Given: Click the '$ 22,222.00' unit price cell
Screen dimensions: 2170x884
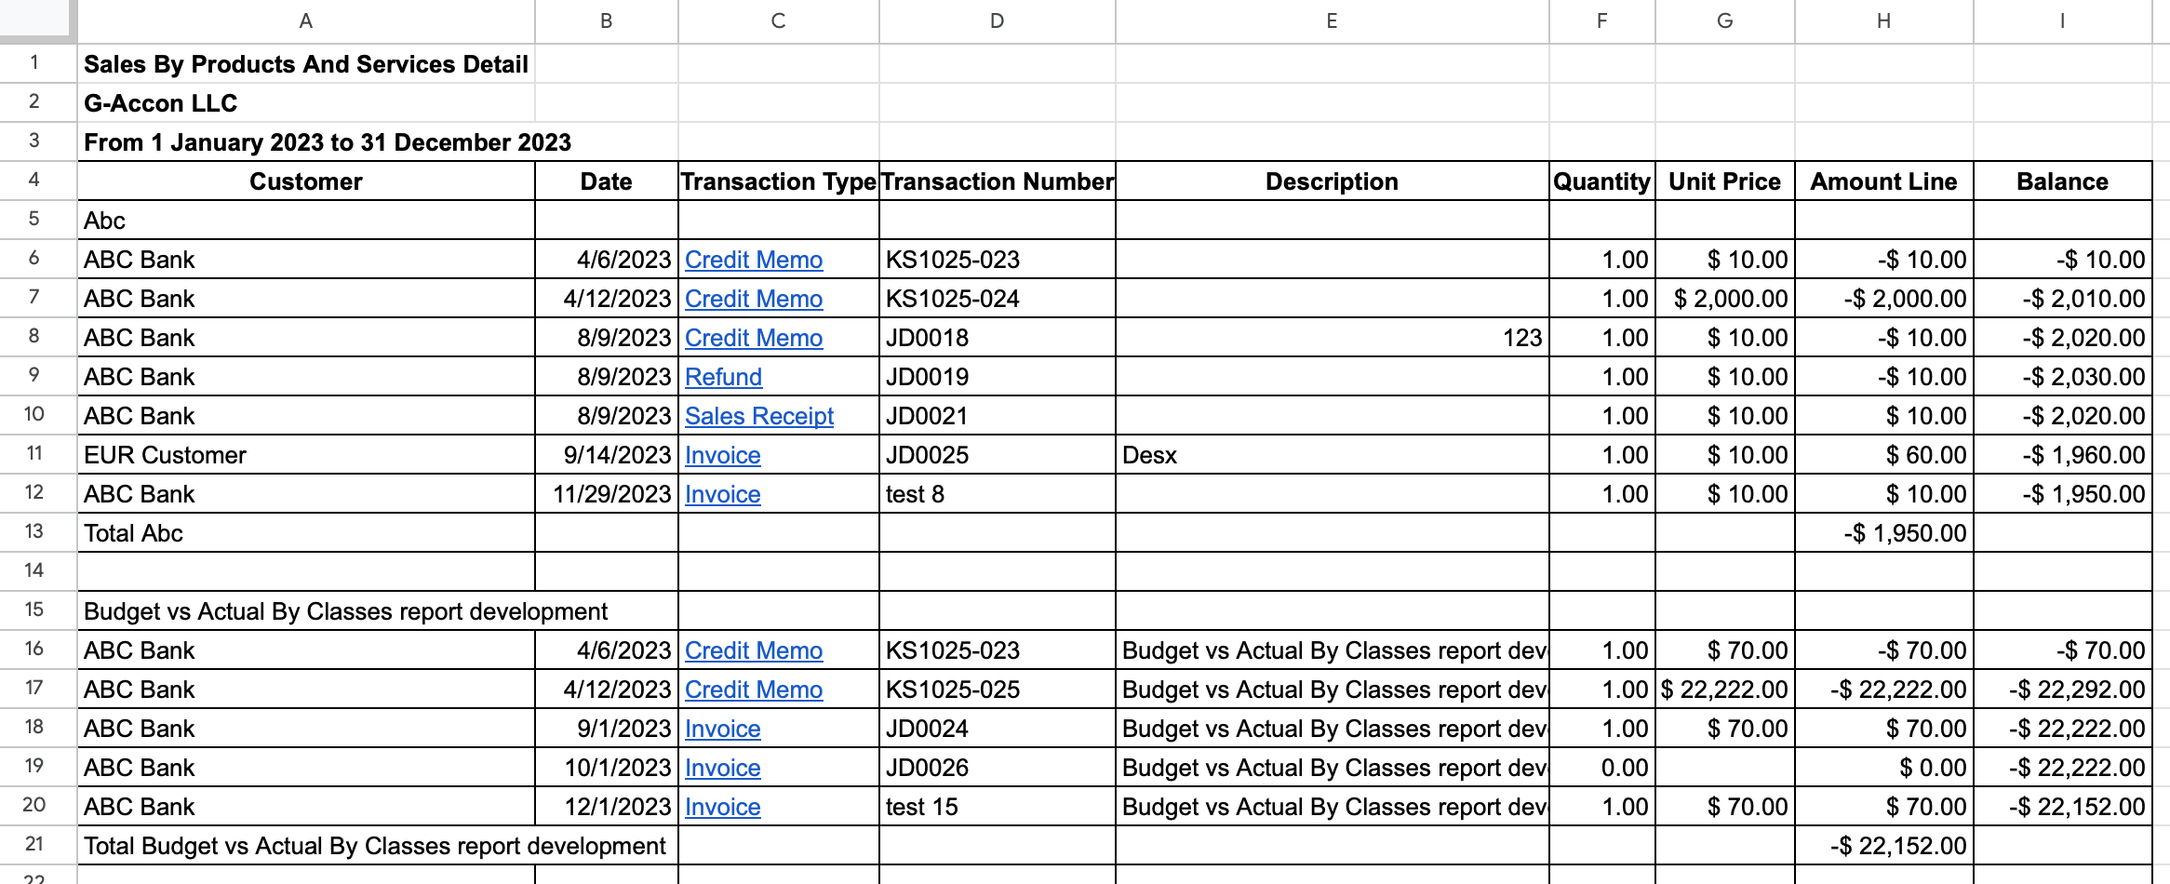Looking at the screenshot, I should click(x=1725, y=690).
